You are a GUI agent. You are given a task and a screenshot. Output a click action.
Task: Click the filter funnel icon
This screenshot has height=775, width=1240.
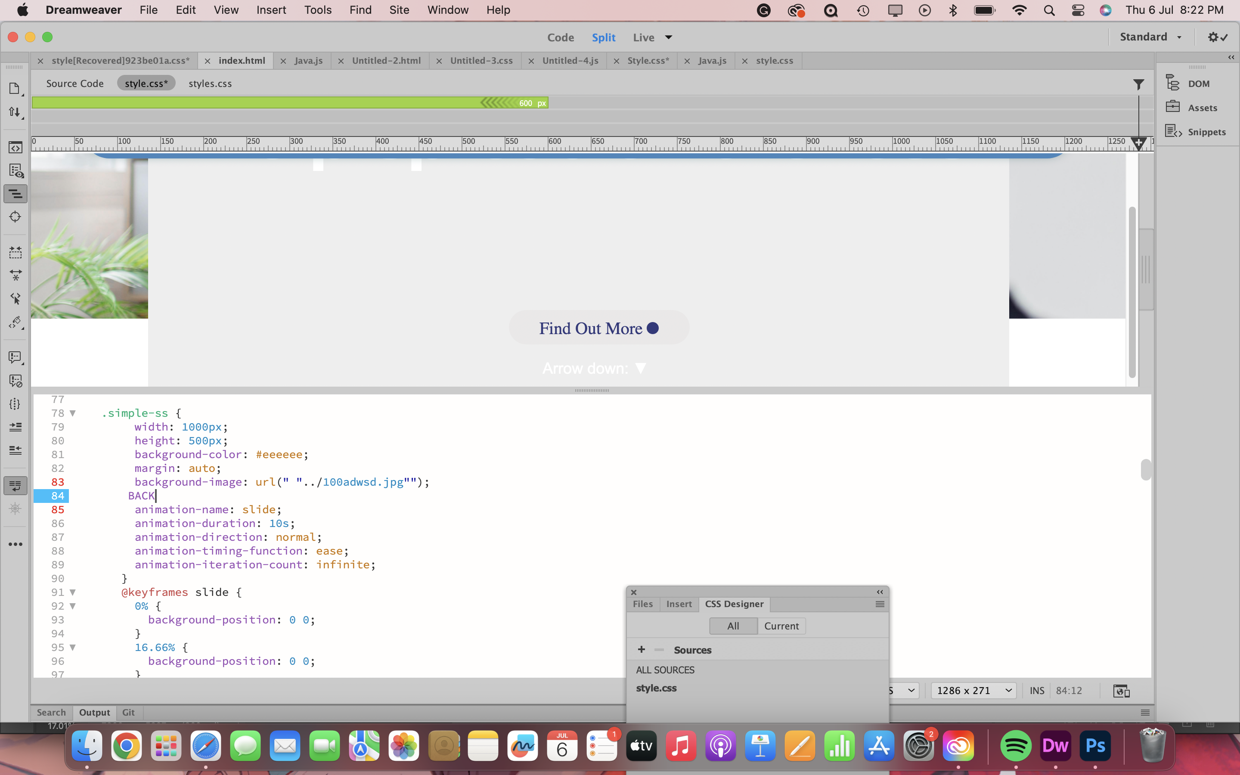pyautogui.click(x=1138, y=84)
